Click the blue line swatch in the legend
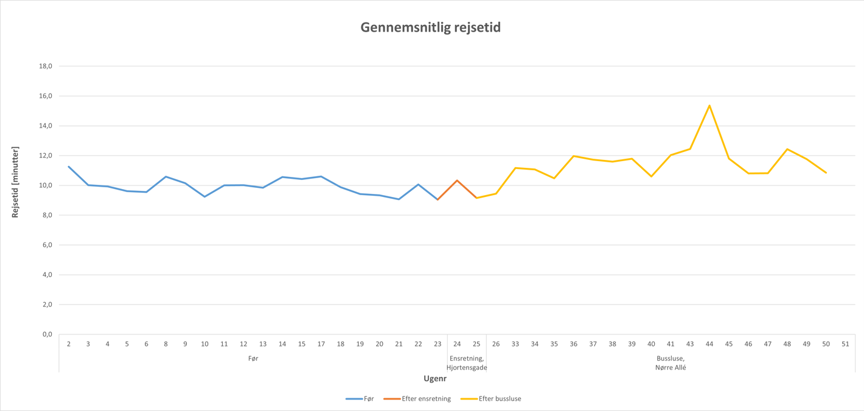 tap(354, 399)
